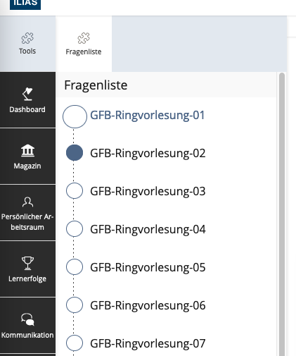Click the Fragenliste panel heading
This screenshot has height=356, width=296.
pos(96,85)
